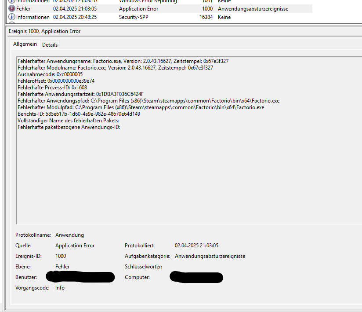
Task: Select the Application Error event row source
Action: (x=138, y=9)
